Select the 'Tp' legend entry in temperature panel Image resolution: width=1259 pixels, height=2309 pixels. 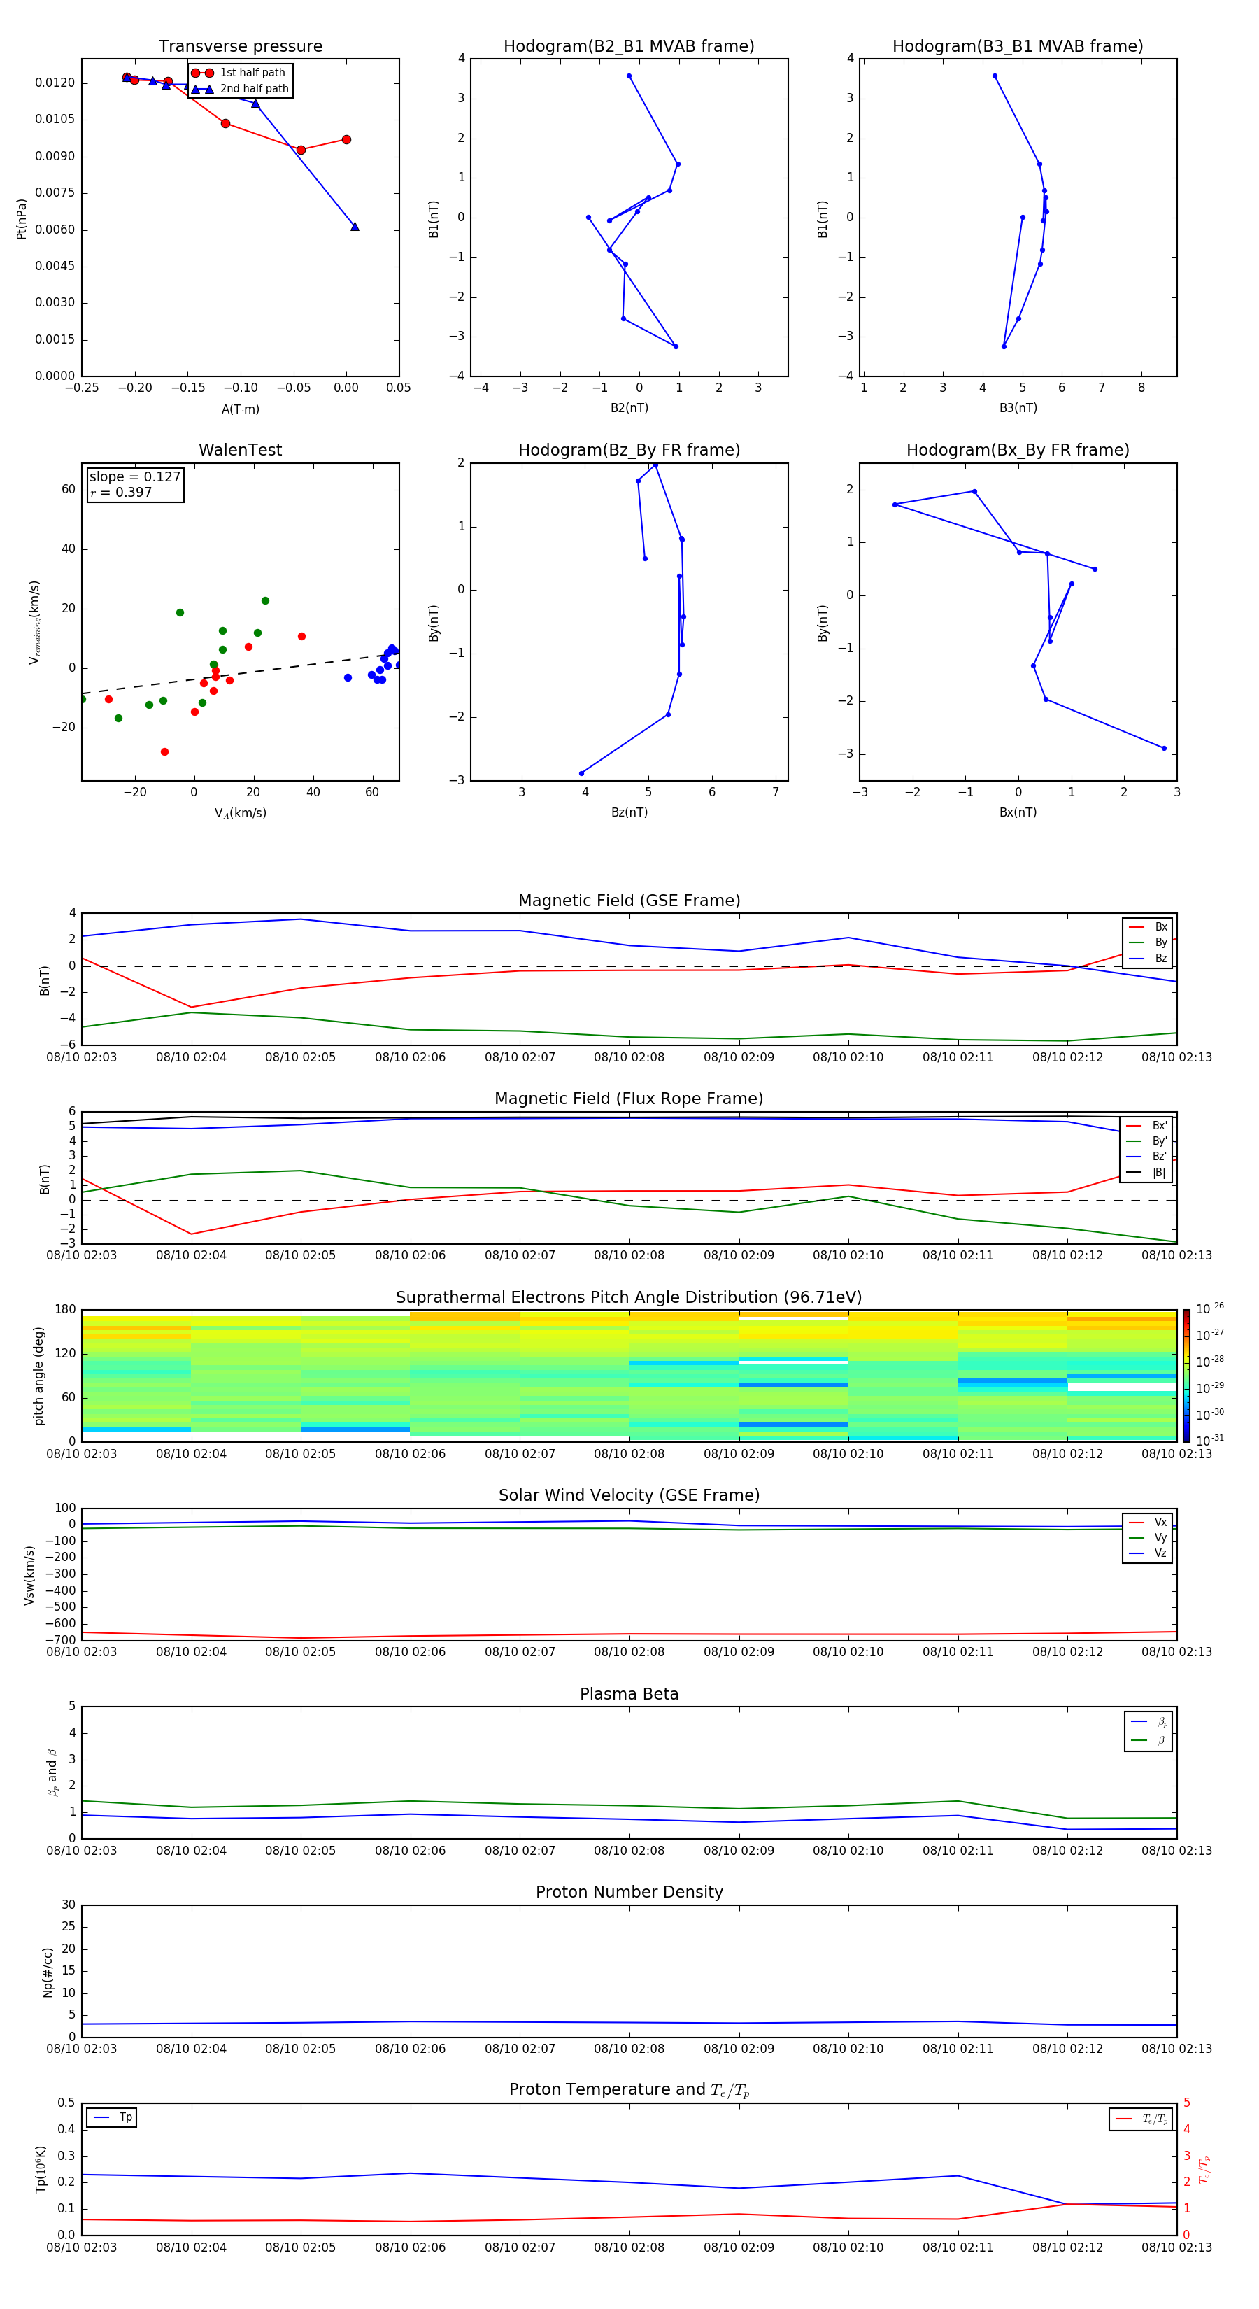pyautogui.click(x=112, y=2118)
